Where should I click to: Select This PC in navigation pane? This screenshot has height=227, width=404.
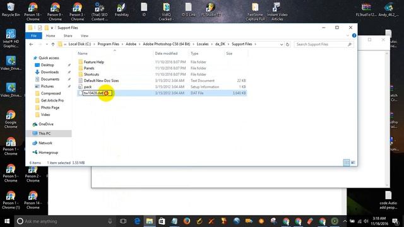(49, 133)
